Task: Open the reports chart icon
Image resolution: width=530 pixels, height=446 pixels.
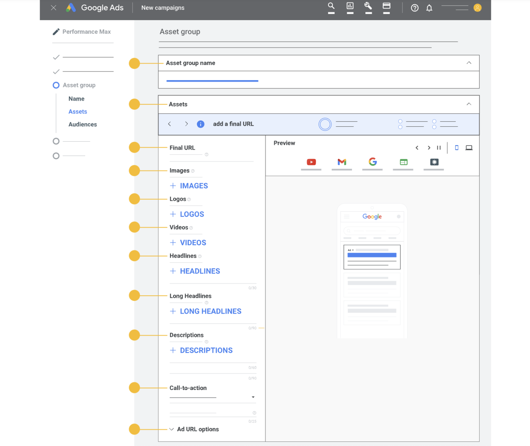Action: point(350,6)
